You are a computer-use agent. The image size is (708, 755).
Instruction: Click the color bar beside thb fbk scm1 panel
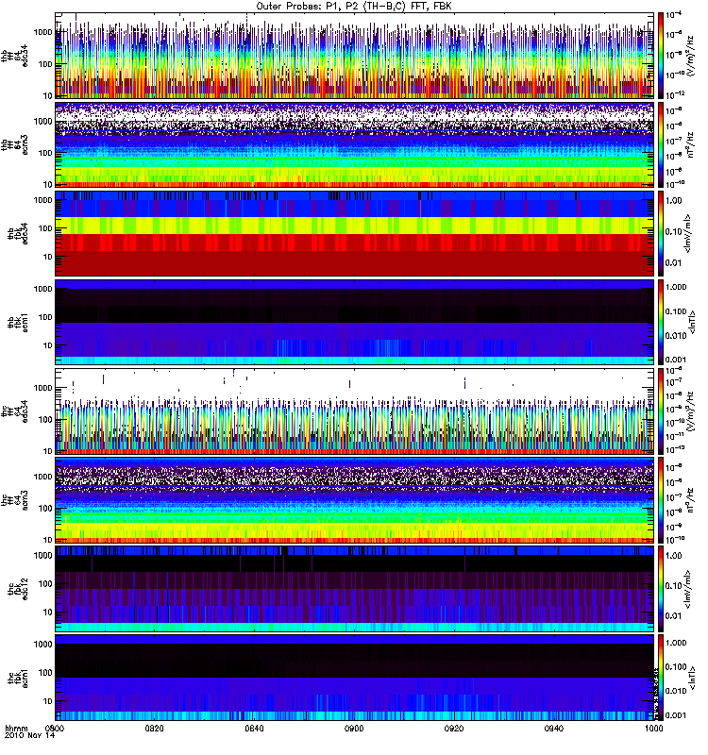point(661,322)
